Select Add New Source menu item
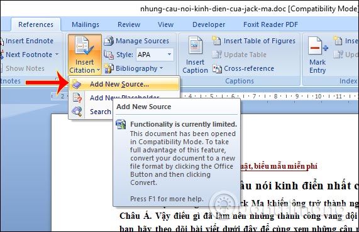359x232 pixels. pos(124,84)
